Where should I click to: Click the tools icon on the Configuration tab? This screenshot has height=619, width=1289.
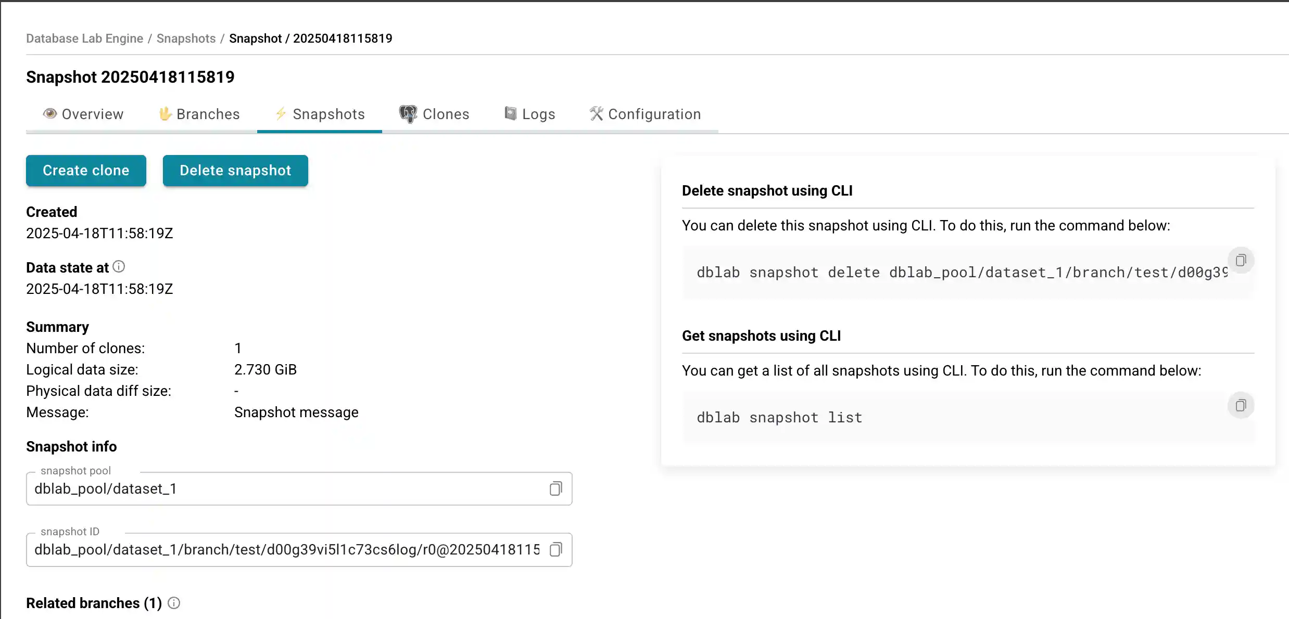(595, 113)
